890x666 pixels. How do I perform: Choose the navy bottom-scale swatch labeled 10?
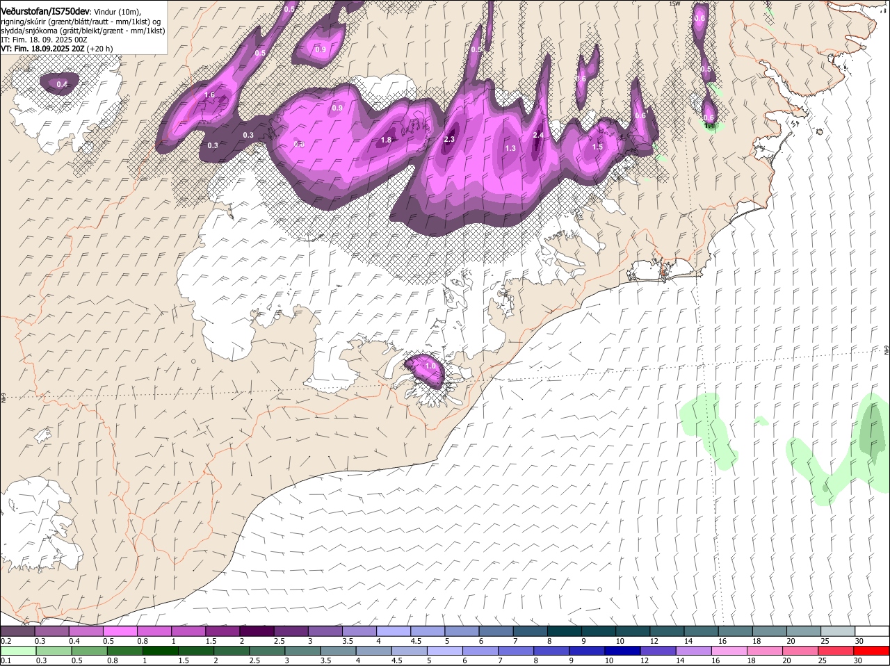point(622,651)
